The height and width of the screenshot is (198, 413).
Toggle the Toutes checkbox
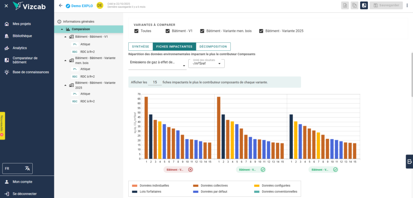137,31
